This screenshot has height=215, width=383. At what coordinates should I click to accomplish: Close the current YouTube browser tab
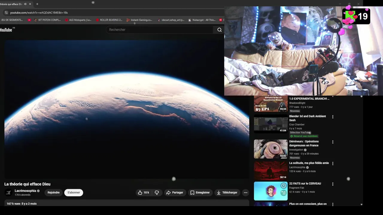pyautogui.click(x=30, y=4)
